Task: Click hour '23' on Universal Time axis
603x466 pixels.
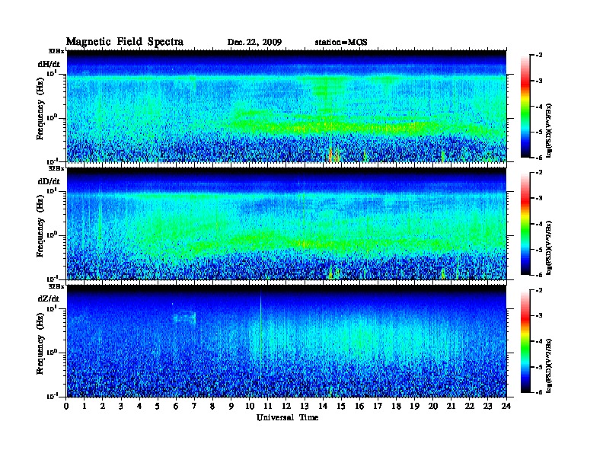Action: [x=487, y=407]
